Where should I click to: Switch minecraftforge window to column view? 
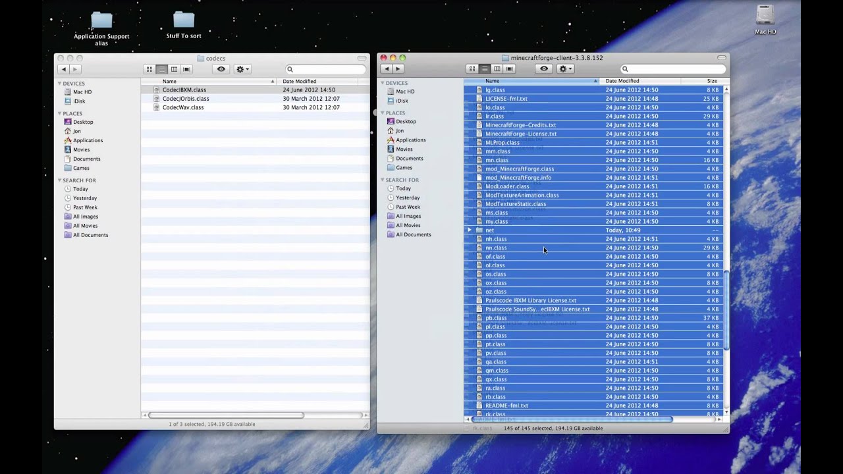497,68
